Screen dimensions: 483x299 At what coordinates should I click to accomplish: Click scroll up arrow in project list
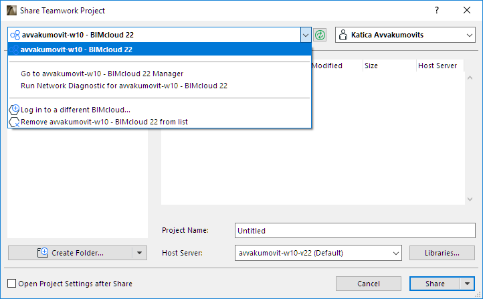470,78
